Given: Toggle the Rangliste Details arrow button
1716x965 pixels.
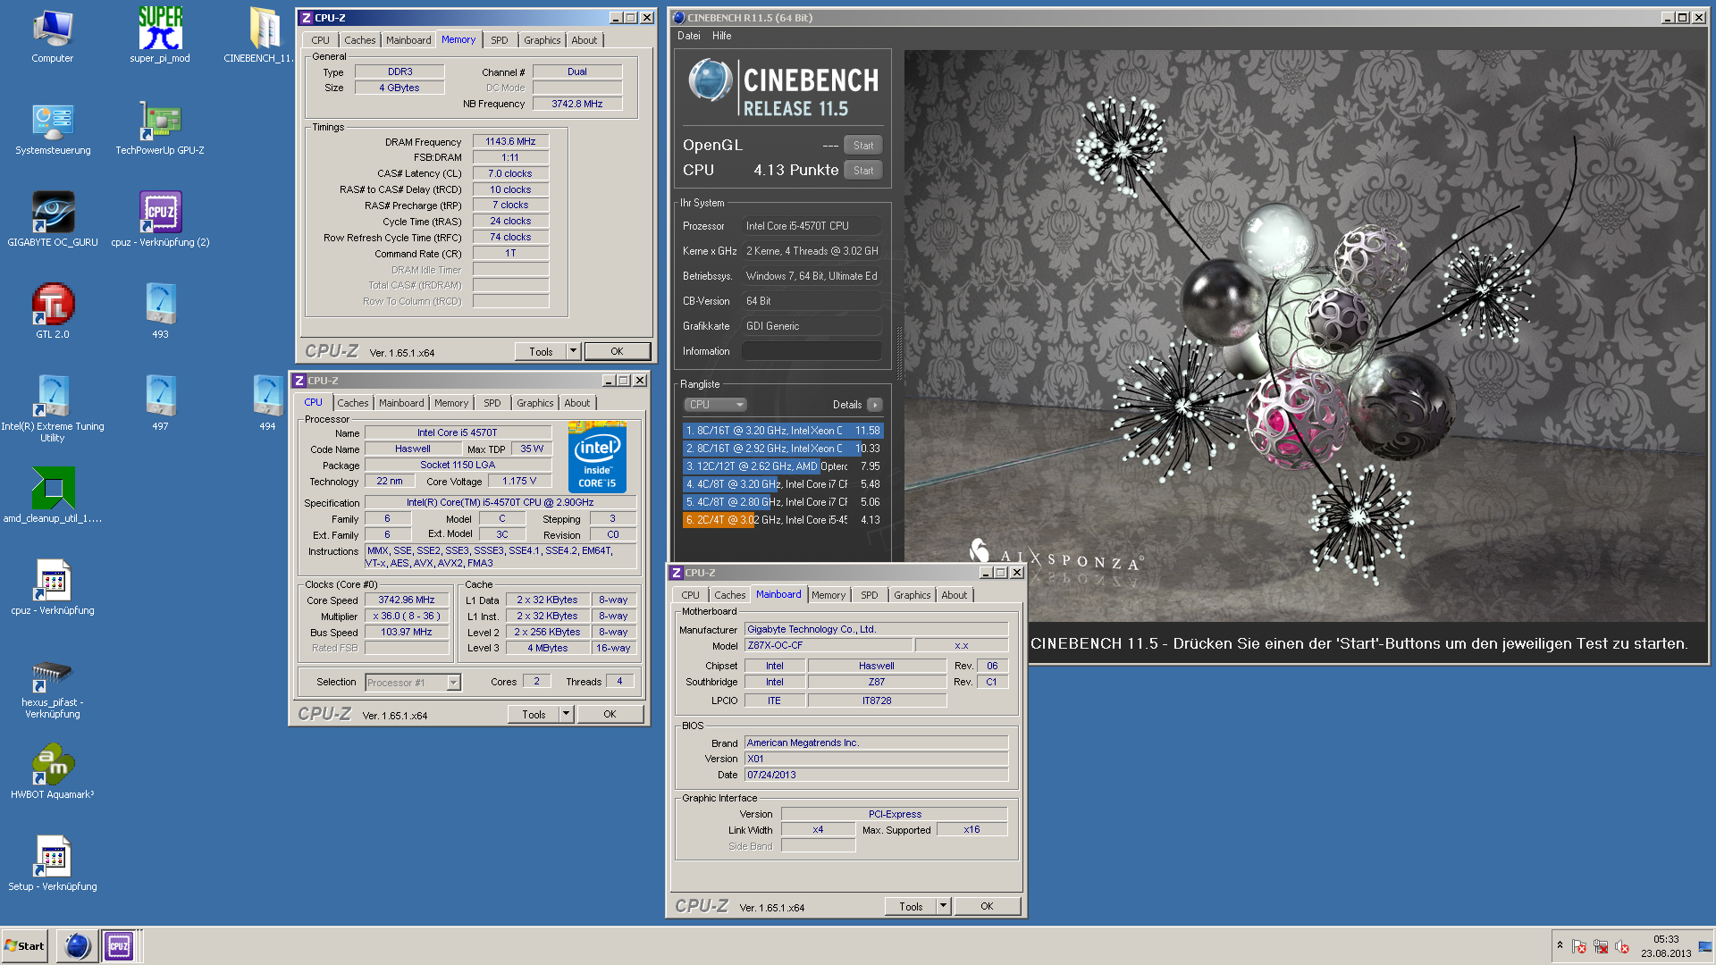Looking at the screenshot, I should click(x=875, y=405).
